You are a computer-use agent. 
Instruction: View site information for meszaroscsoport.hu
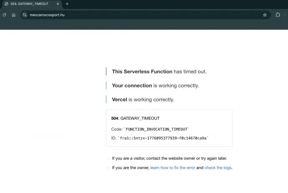coord(25,15)
